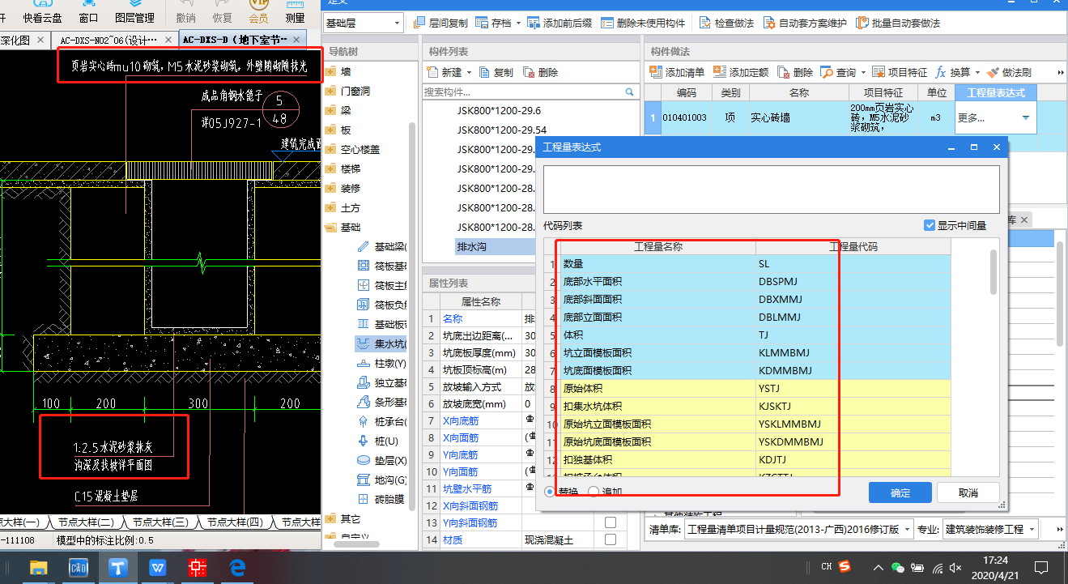Click 做法刷 brush tool
Image resolution: width=1068 pixels, height=584 pixels.
pyautogui.click(x=1009, y=72)
